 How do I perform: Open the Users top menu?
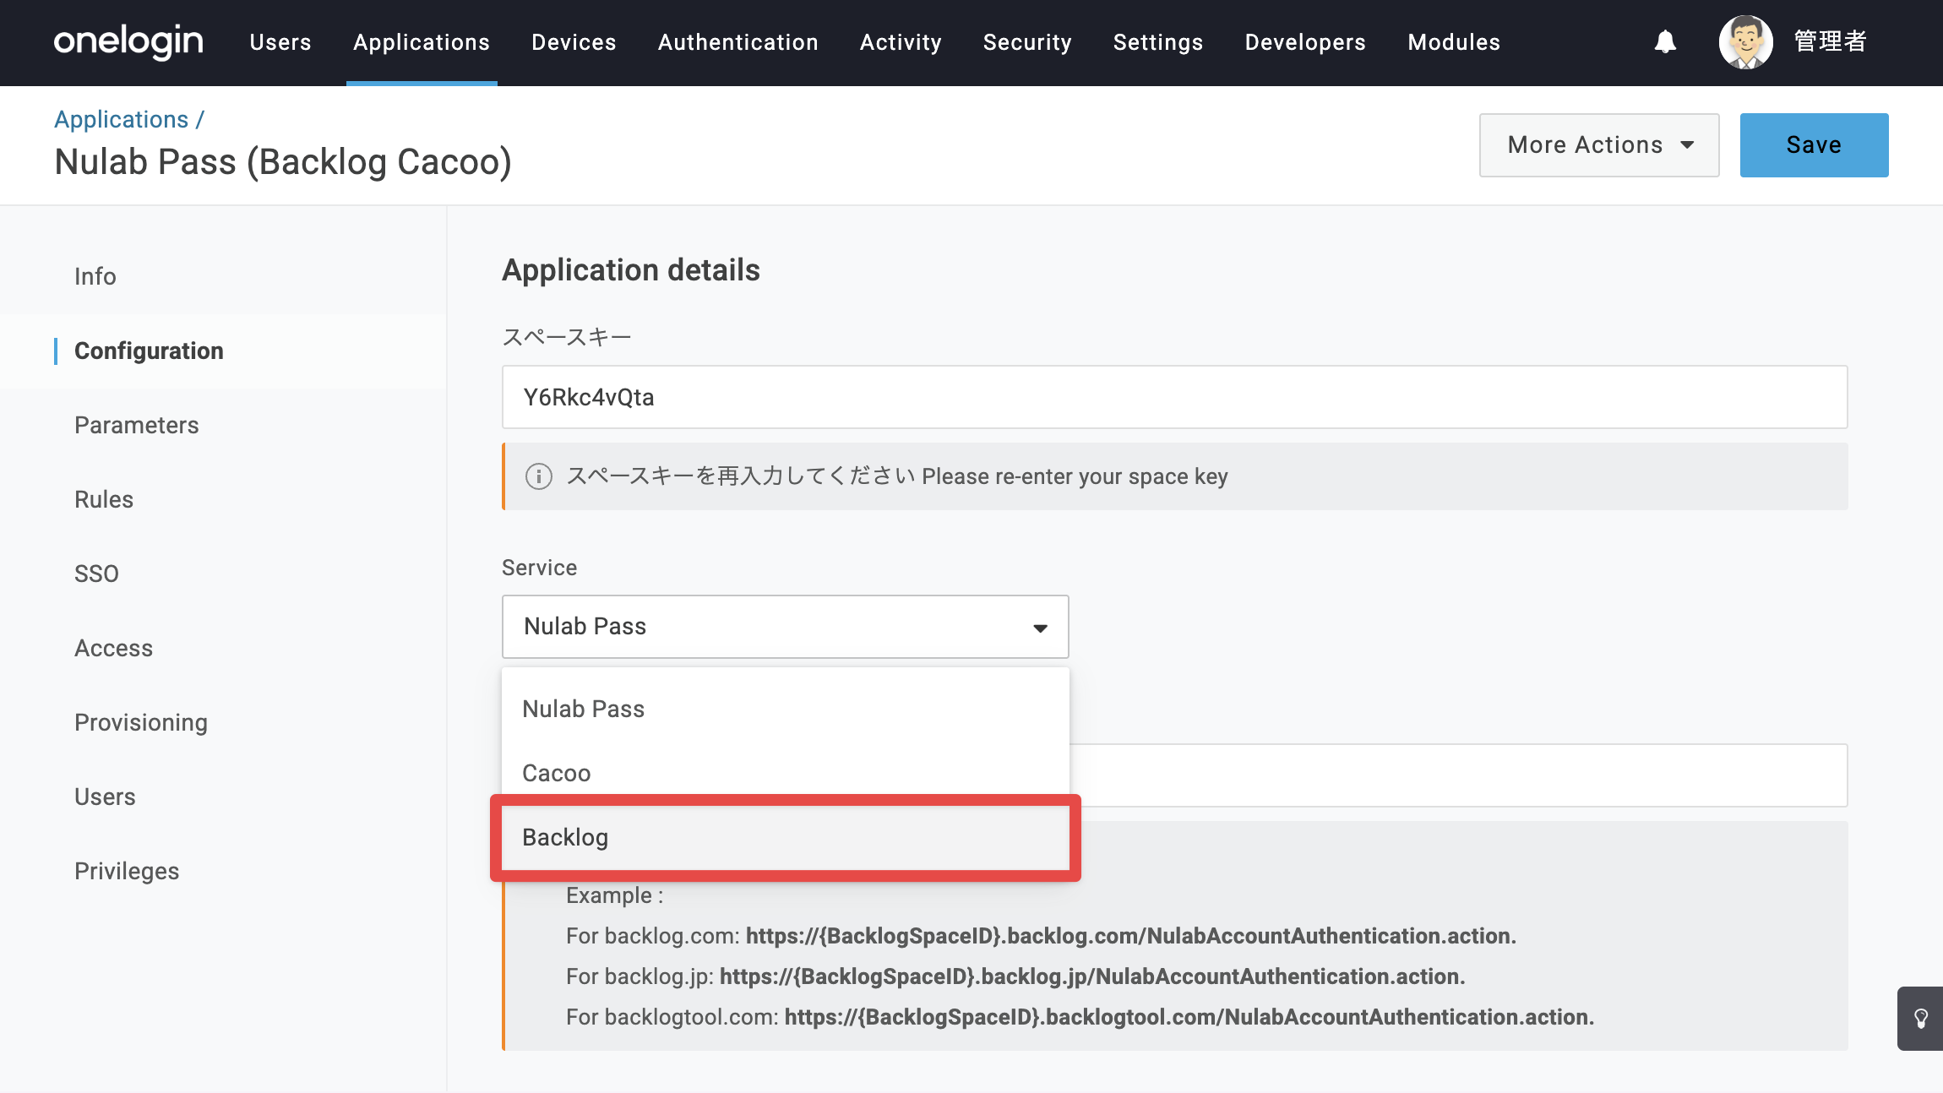pyautogui.click(x=280, y=42)
